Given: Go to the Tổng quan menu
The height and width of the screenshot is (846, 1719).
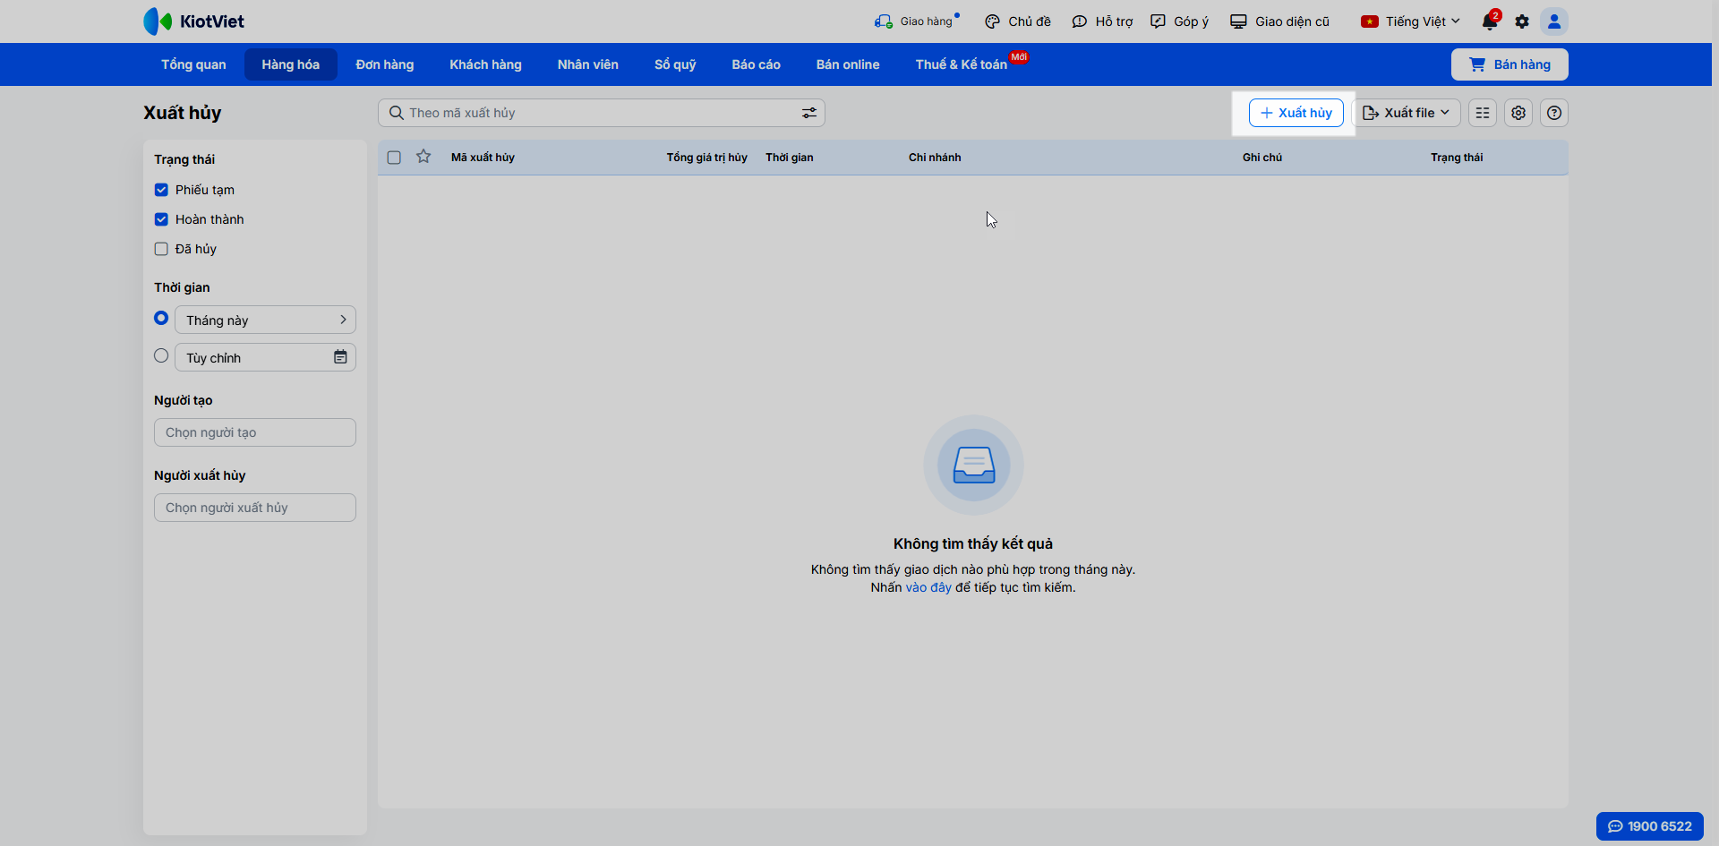Looking at the screenshot, I should [x=193, y=64].
